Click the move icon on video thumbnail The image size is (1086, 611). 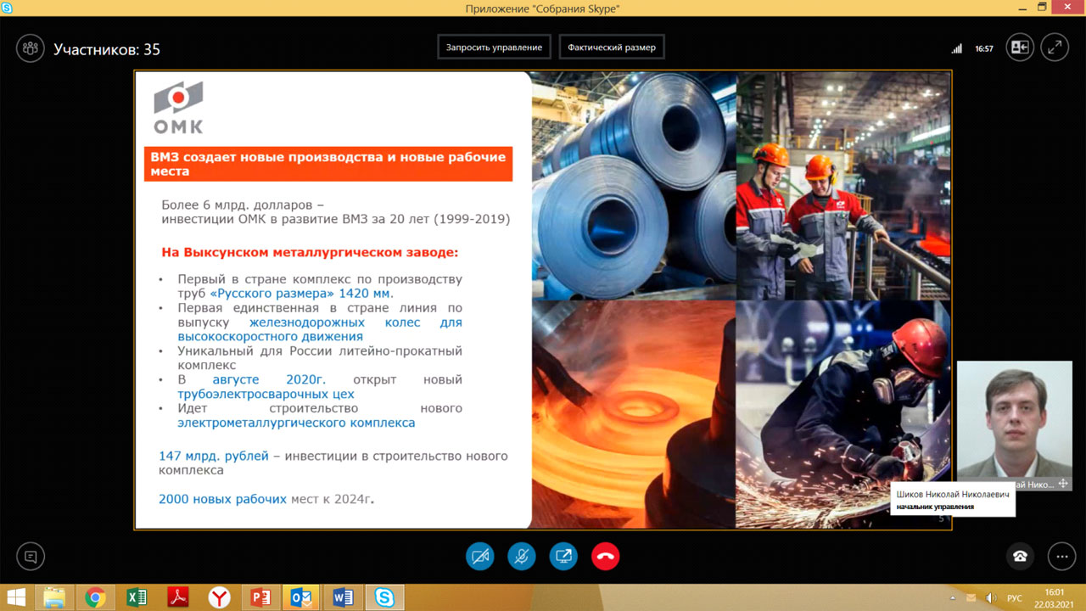1063,484
